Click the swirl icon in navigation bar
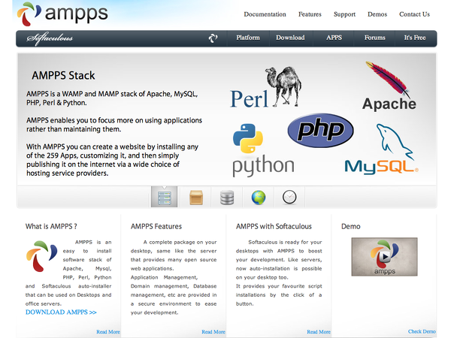The width and height of the screenshot is (451, 338). pos(213,38)
